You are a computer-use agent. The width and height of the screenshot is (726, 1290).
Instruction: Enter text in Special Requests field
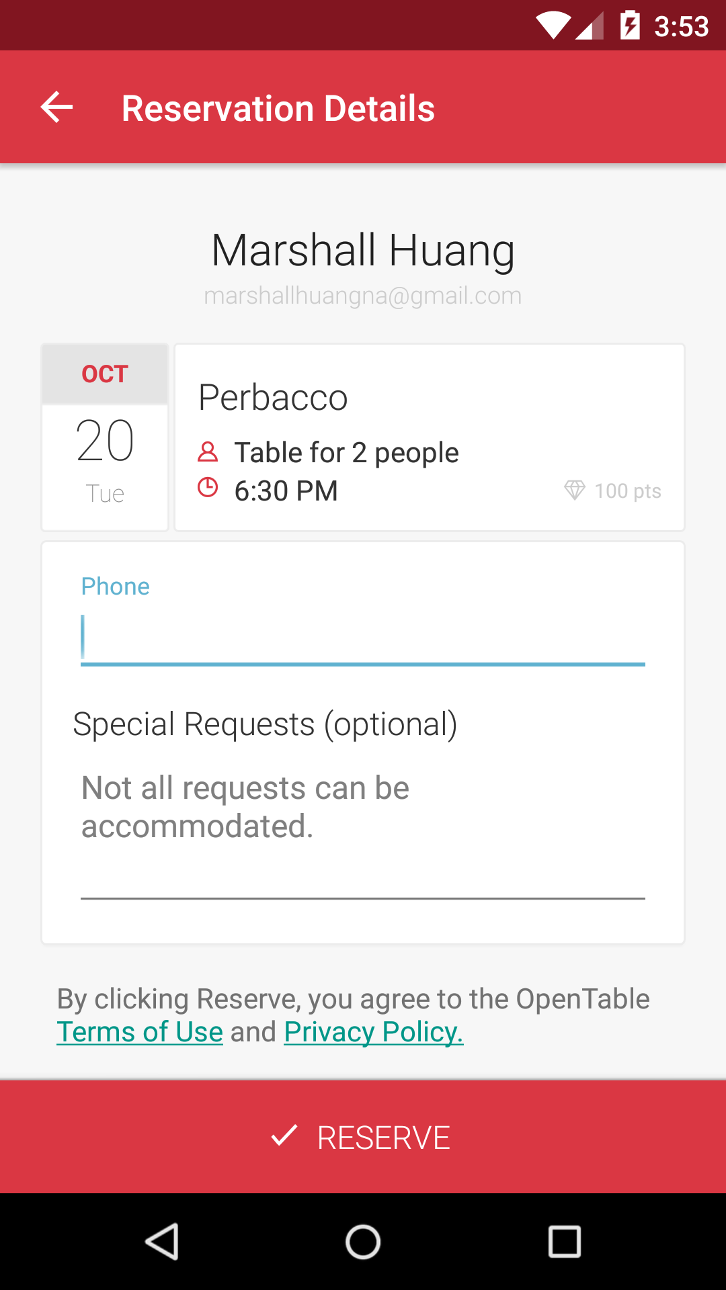coord(363,826)
